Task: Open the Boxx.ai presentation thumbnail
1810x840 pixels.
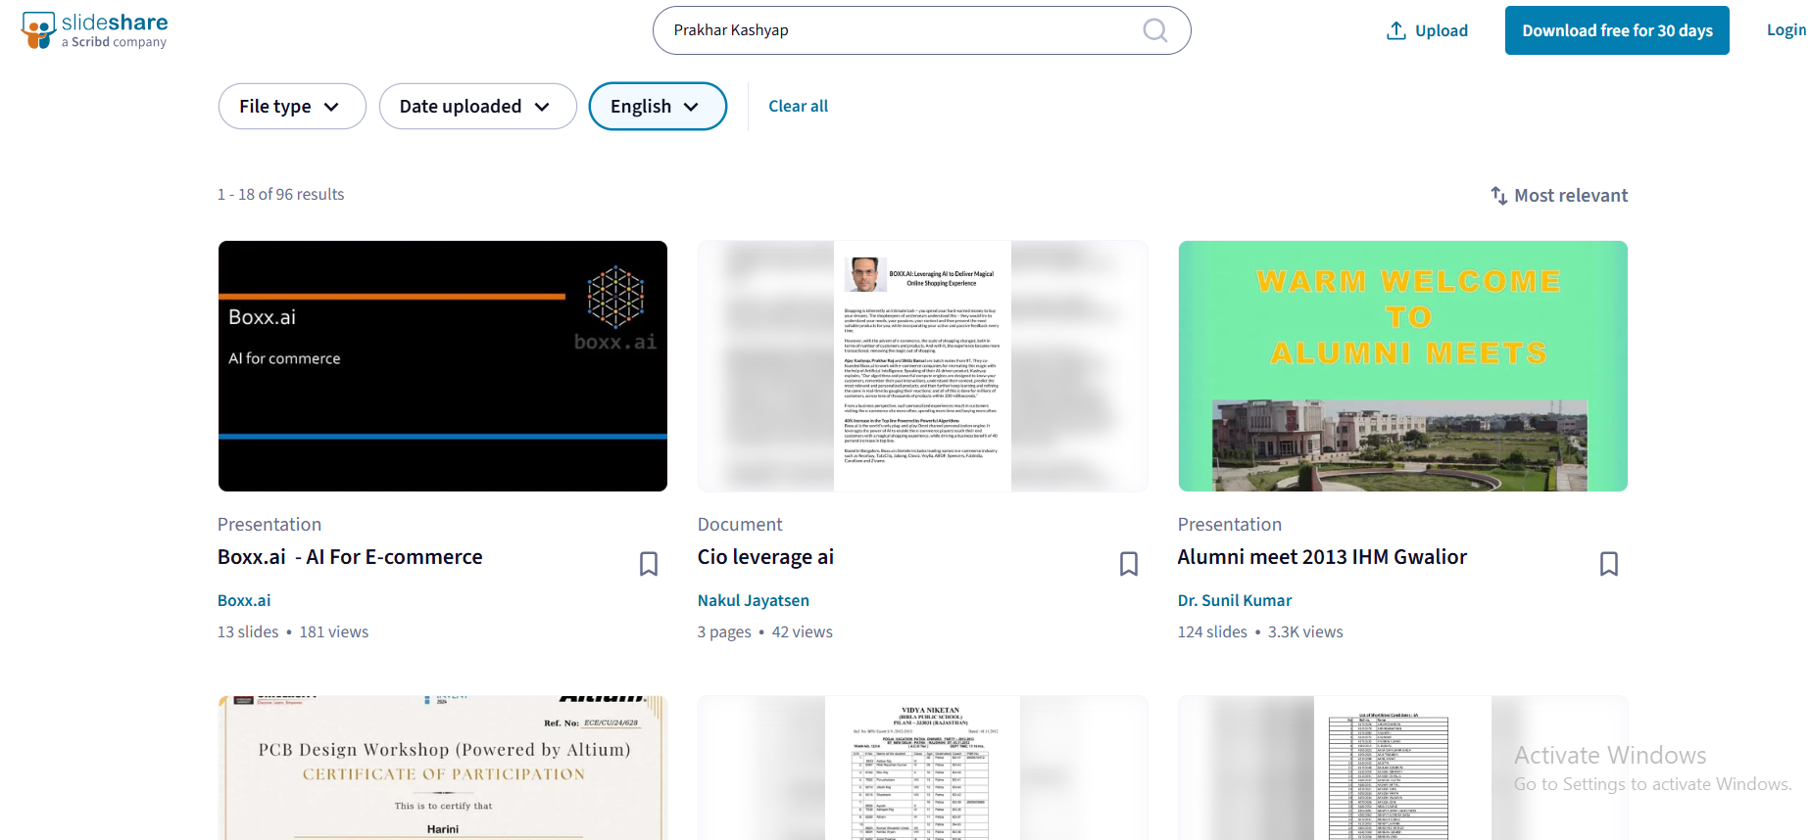Action: tap(443, 366)
